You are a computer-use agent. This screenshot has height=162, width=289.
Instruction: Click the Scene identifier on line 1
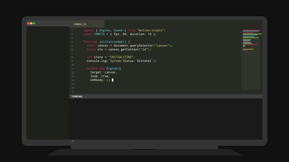click(118, 30)
